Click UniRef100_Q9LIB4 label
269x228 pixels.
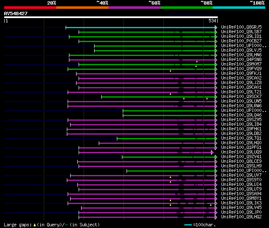coord(241,125)
